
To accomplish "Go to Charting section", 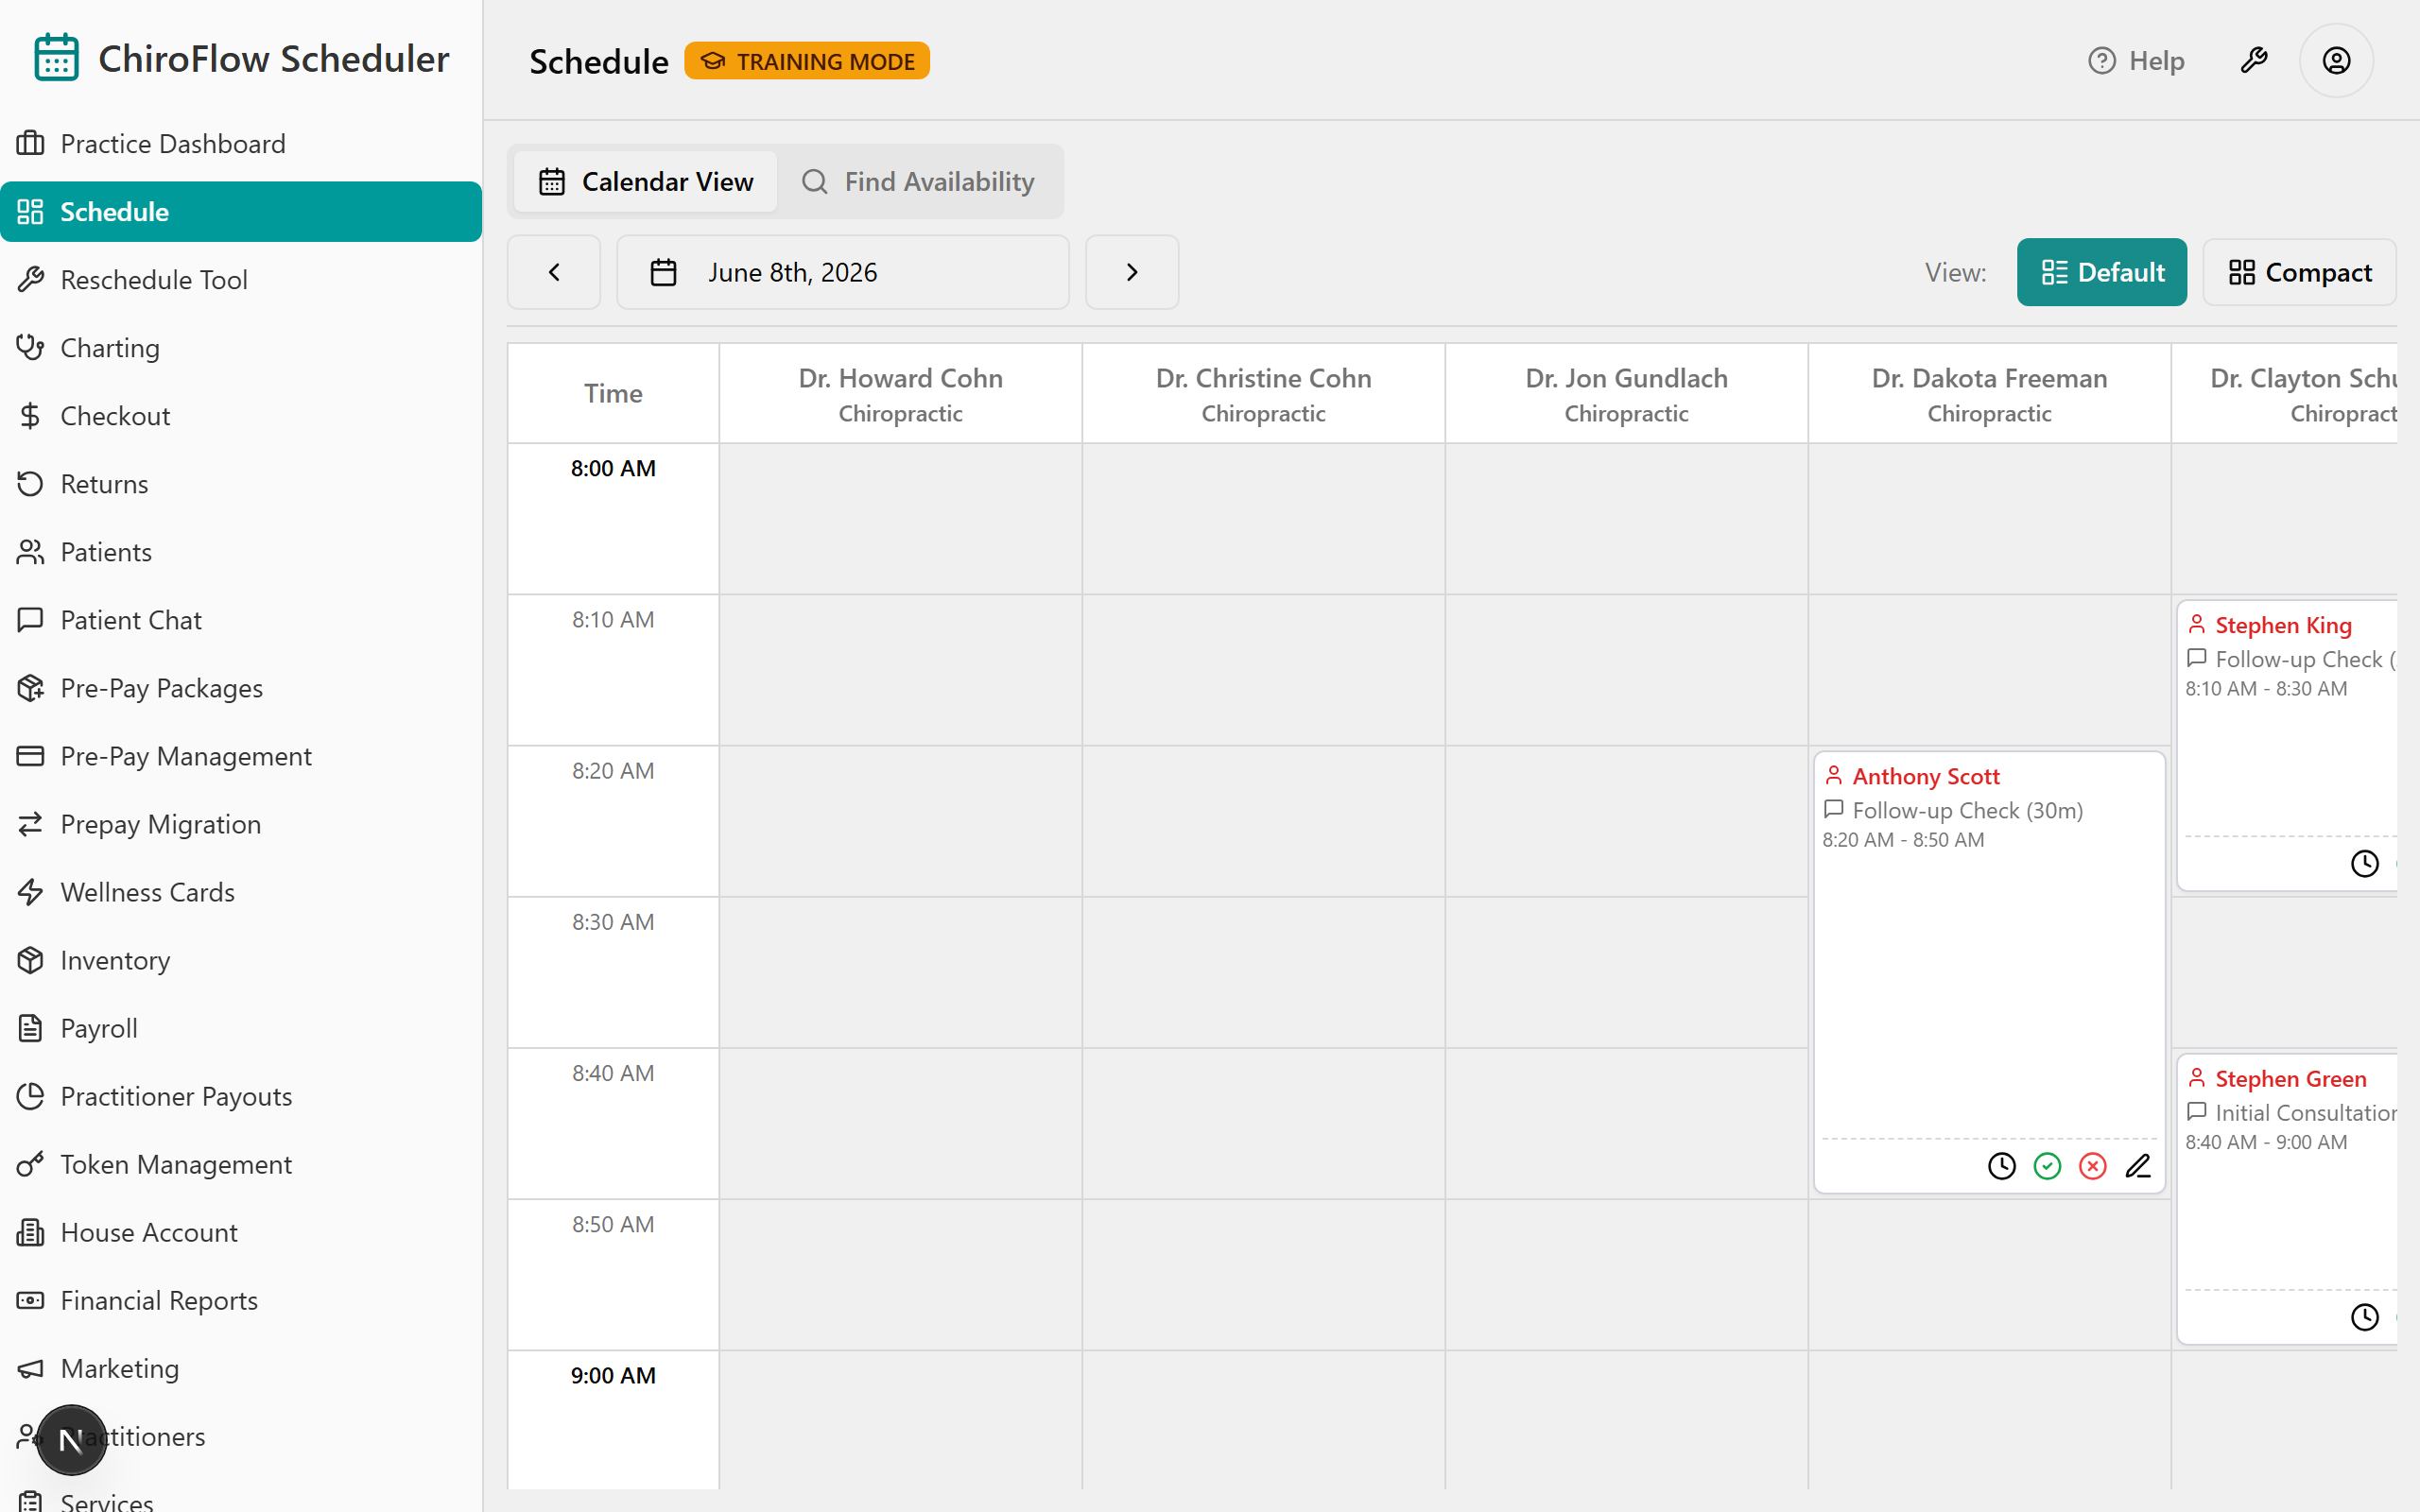I will (x=241, y=348).
